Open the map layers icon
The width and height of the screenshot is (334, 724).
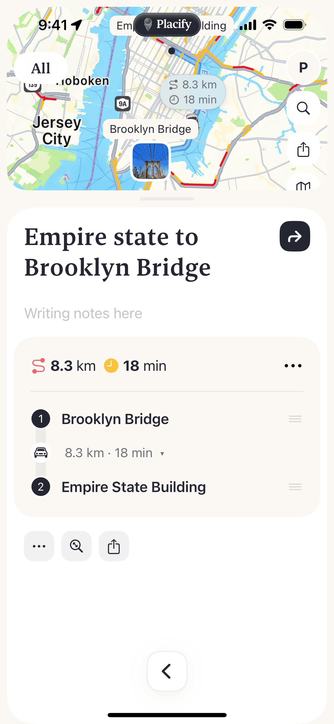(x=303, y=185)
